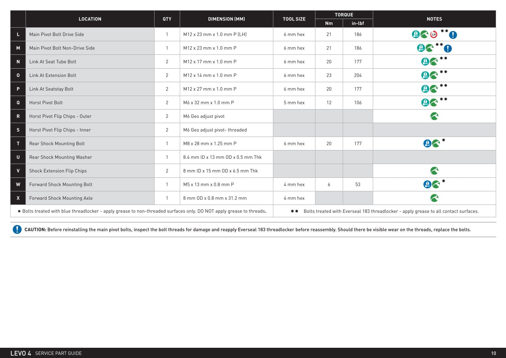Click threadlocker icon in Main Pivot Bolt Drive Side row

click(x=416, y=35)
